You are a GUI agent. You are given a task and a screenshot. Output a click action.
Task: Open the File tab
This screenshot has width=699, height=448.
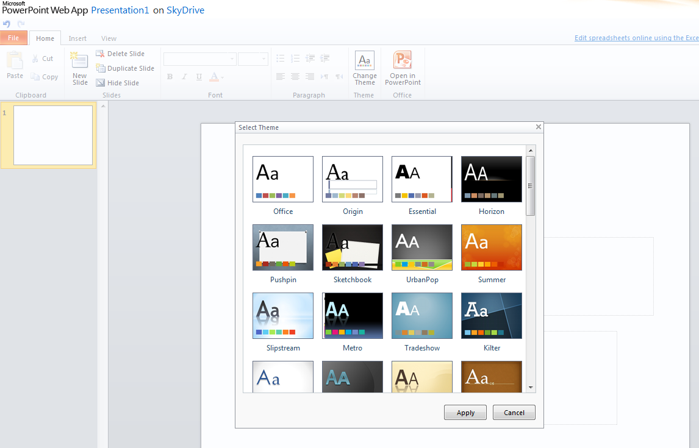coord(14,38)
